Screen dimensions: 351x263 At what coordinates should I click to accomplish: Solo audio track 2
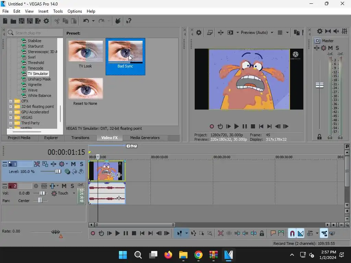click(72, 186)
